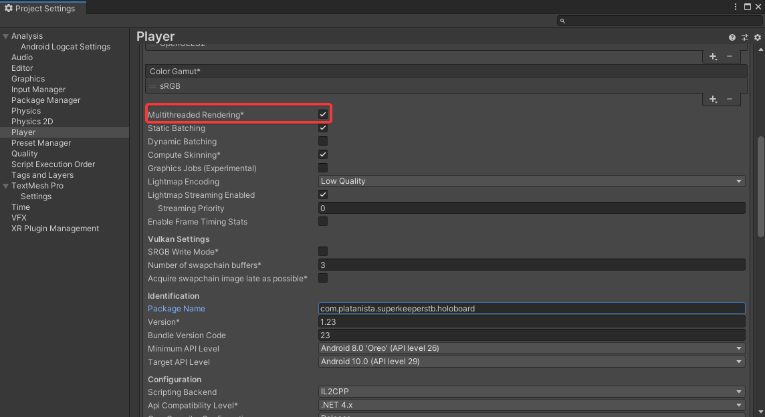The image size is (765, 417).
Task: Click the magnifier icon in search box
Action: coord(562,21)
